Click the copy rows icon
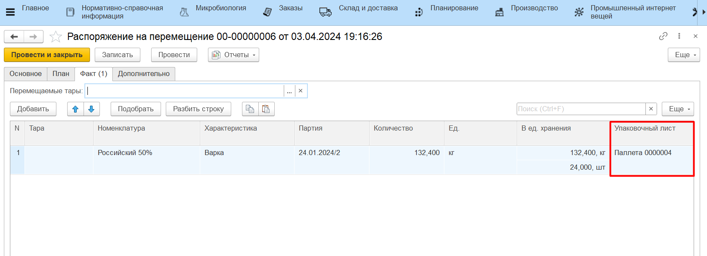 coord(250,109)
